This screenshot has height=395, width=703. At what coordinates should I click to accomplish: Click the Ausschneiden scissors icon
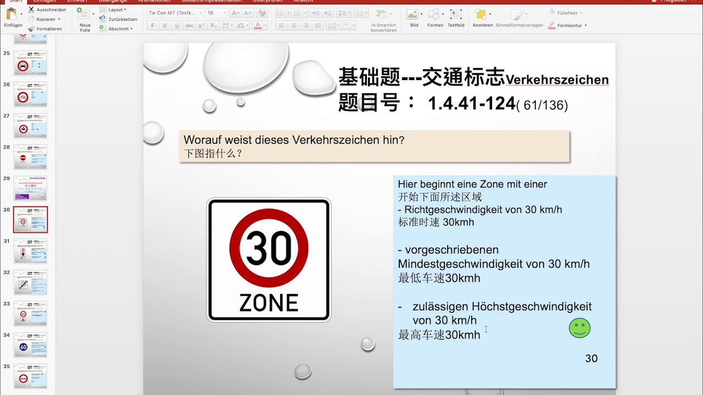pos(31,10)
